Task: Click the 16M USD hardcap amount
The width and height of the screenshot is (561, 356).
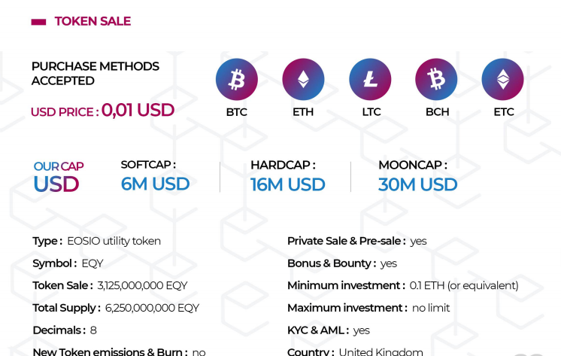Action: point(288,185)
